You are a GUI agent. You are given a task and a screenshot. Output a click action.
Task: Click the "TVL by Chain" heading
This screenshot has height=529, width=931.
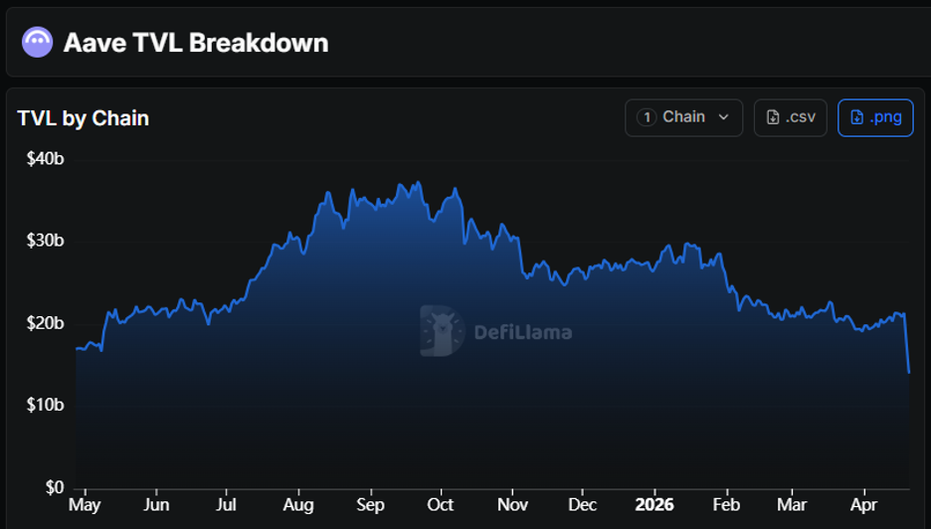click(x=83, y=118)
